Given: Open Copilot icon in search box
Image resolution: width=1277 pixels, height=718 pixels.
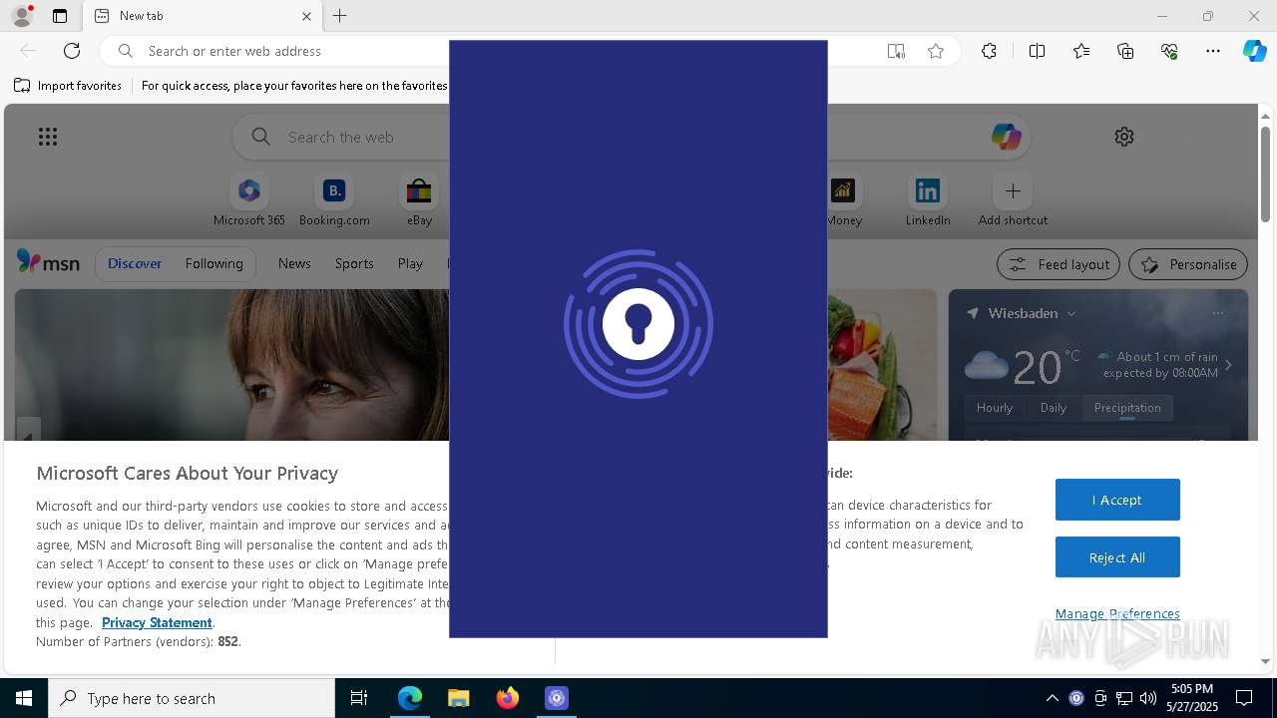Looking at the screenshot, I should [x=1006, y=137].
